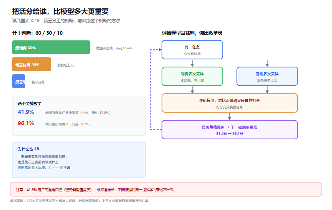This screenshot has width=332, height=210.
Task: Select the red warning note starting with "注意：41.9%"
Action: coord(166,189)
